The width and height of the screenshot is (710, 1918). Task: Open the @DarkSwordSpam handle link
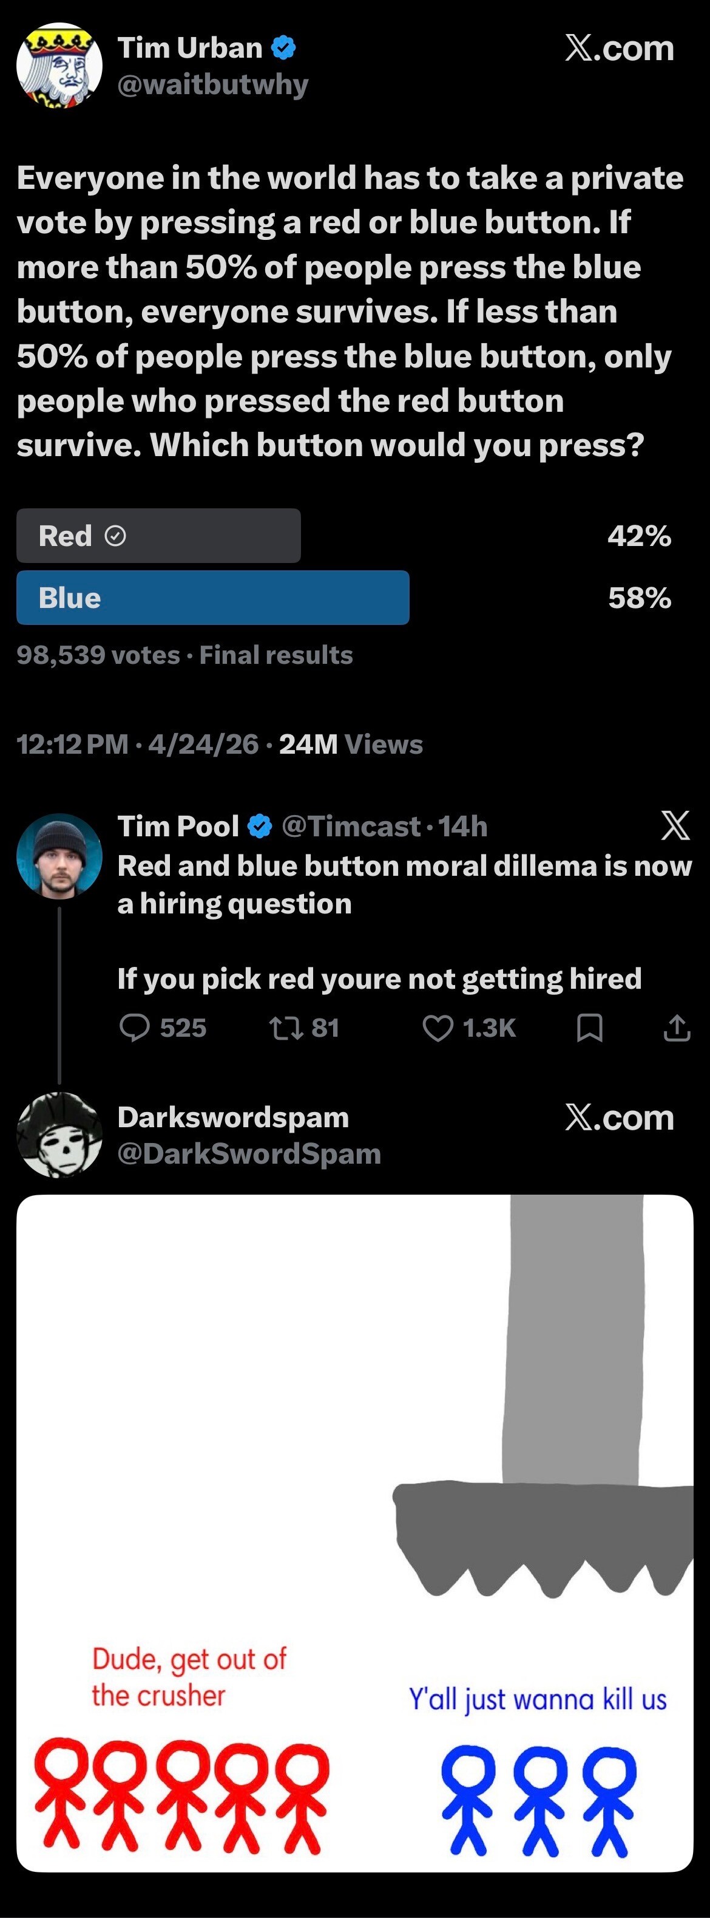pos(249,1153)
